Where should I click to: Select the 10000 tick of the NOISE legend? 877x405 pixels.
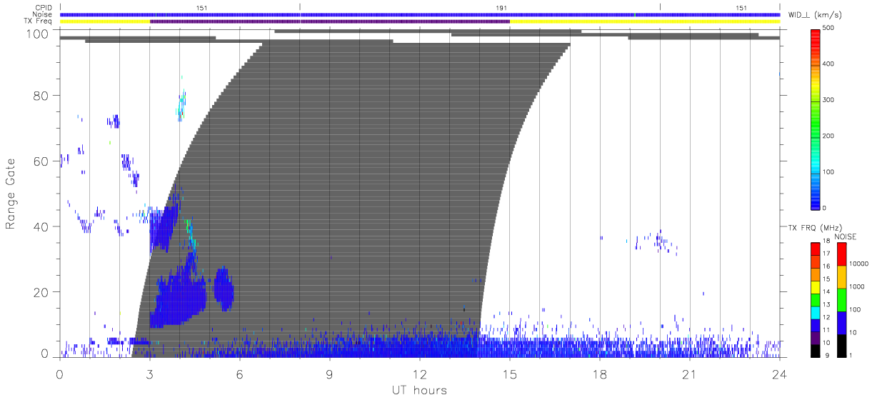[x=858, y=264]
